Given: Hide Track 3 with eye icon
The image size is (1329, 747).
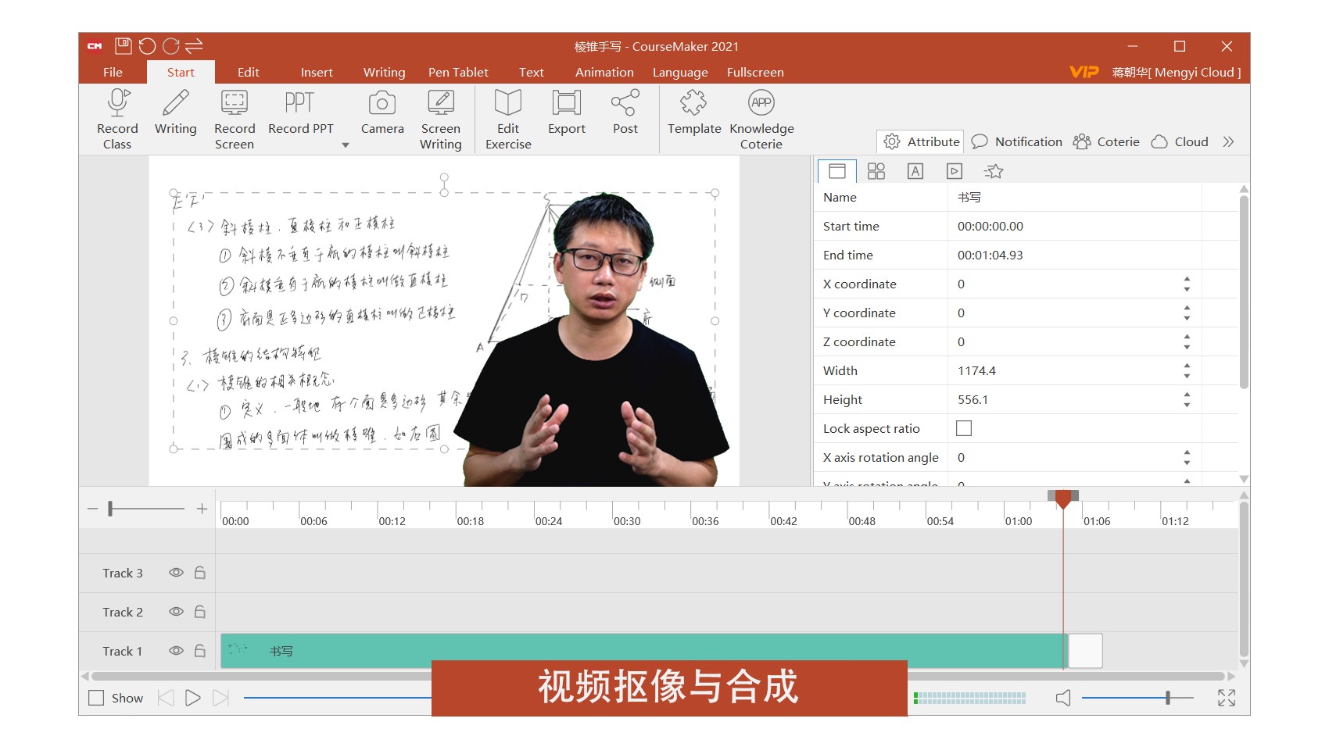Looking at the screenshot, I should (x=176, y=573).
